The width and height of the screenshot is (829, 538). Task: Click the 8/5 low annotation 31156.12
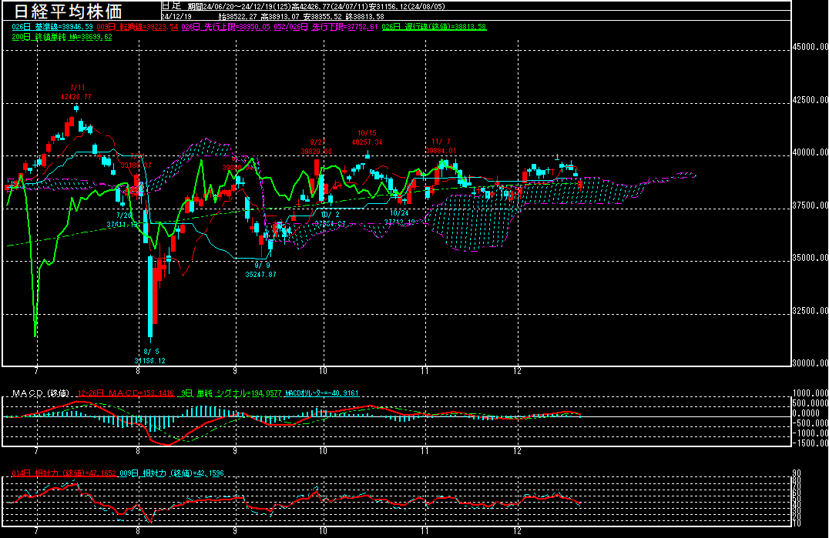pos(150,356)
